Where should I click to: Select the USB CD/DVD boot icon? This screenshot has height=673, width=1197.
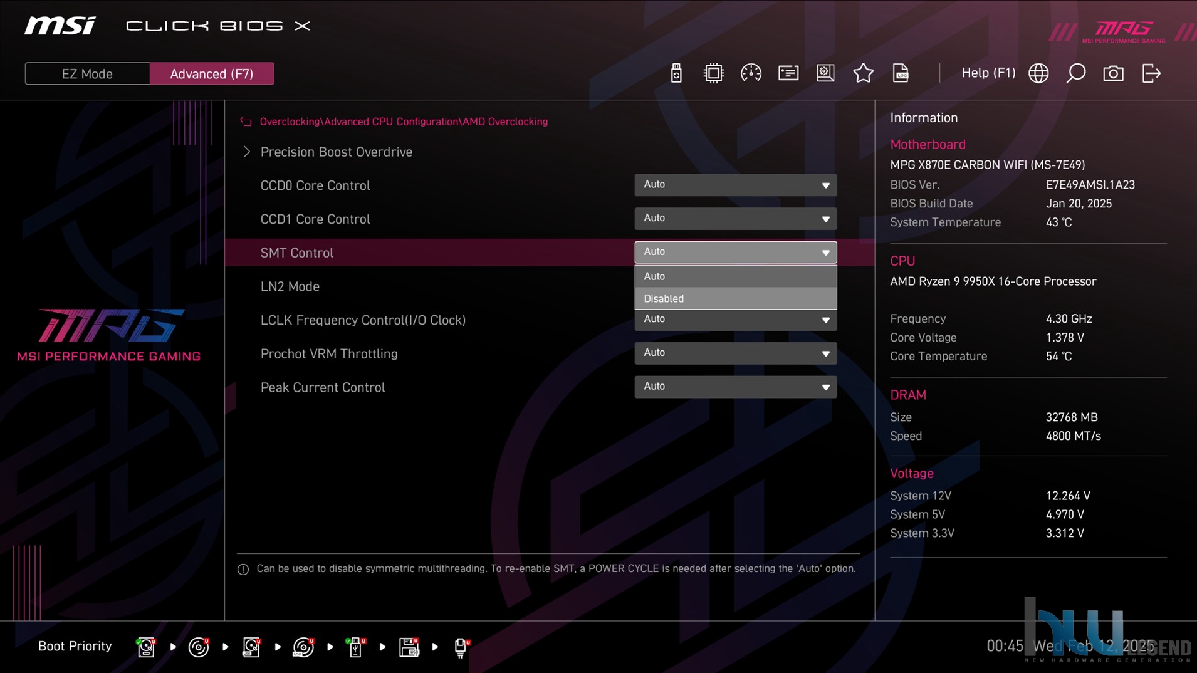[303, 647]
